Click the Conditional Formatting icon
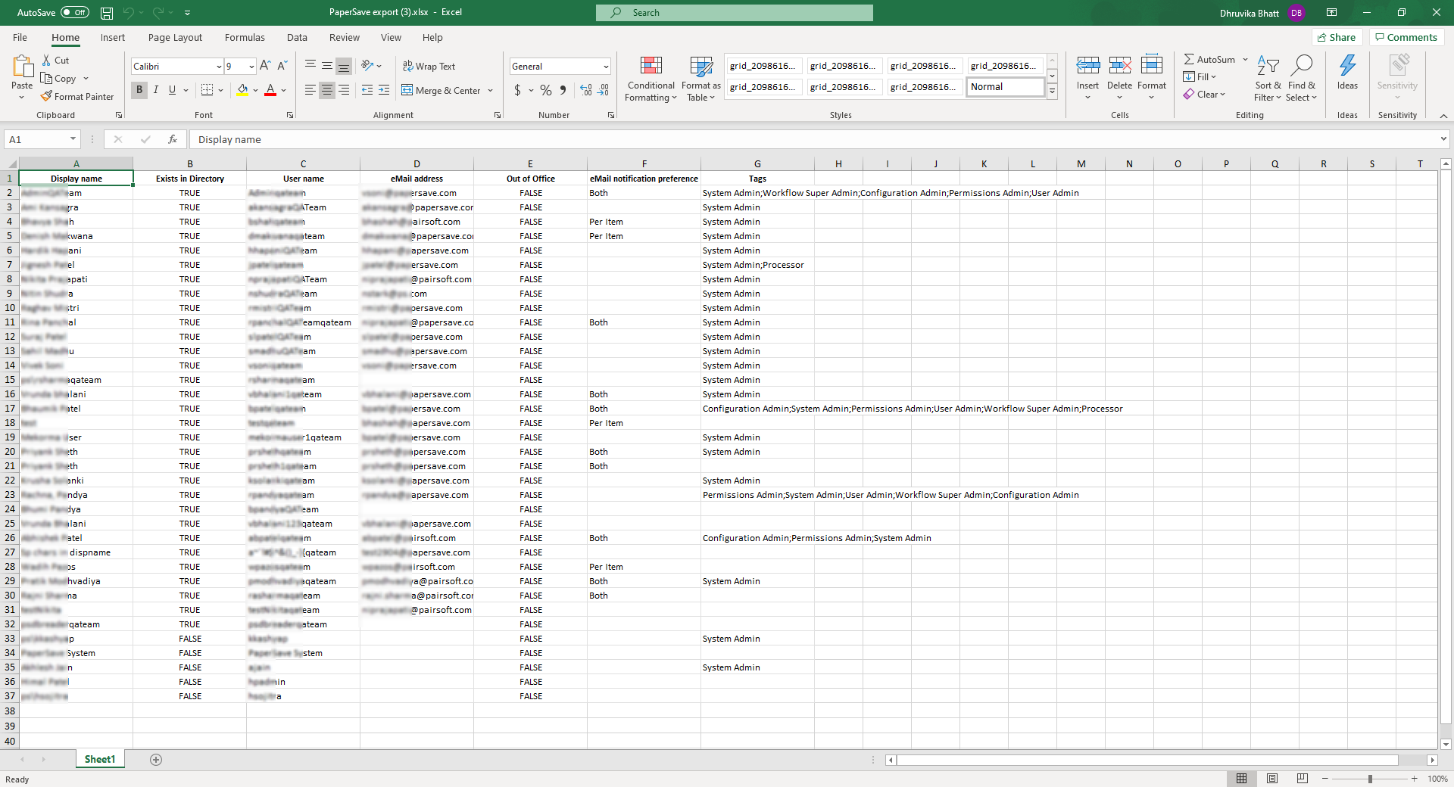This screenshot has width=1454, height=787. click(651, 67)
